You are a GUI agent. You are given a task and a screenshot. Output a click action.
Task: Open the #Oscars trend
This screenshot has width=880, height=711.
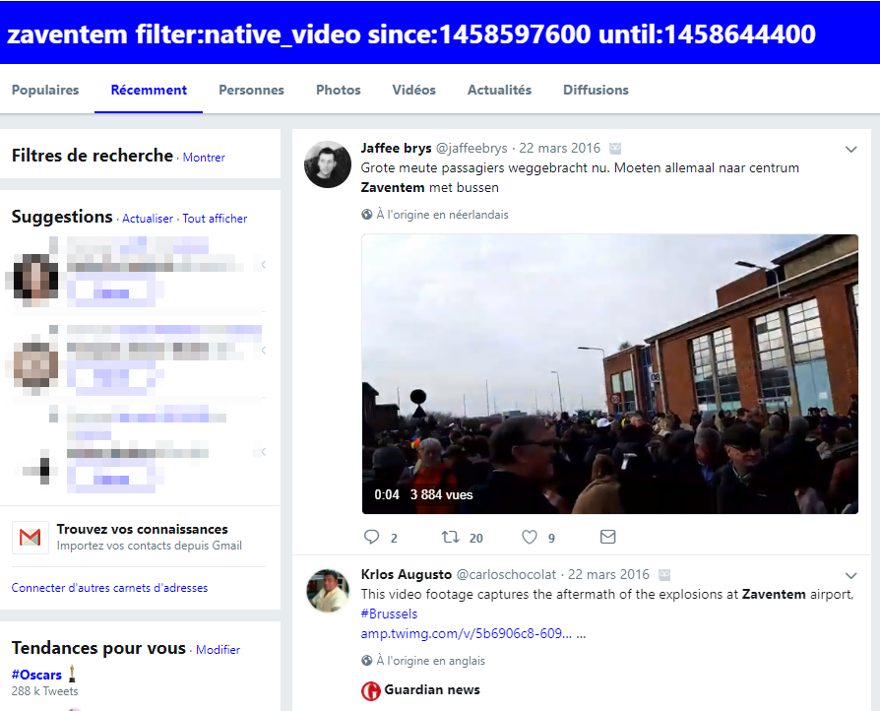click(x=36, y=675)
